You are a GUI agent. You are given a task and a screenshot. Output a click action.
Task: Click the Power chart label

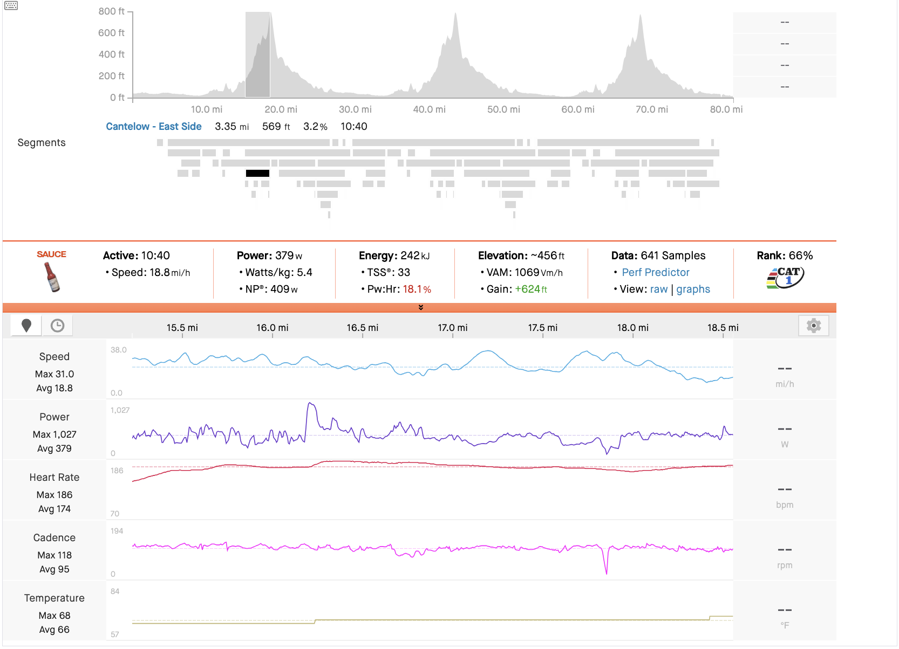55,417
